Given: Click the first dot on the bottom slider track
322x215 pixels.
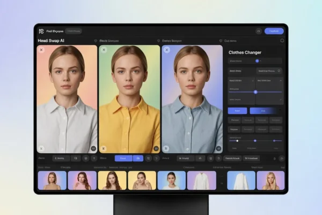Looking at the screenshot, I should (237, 141).
